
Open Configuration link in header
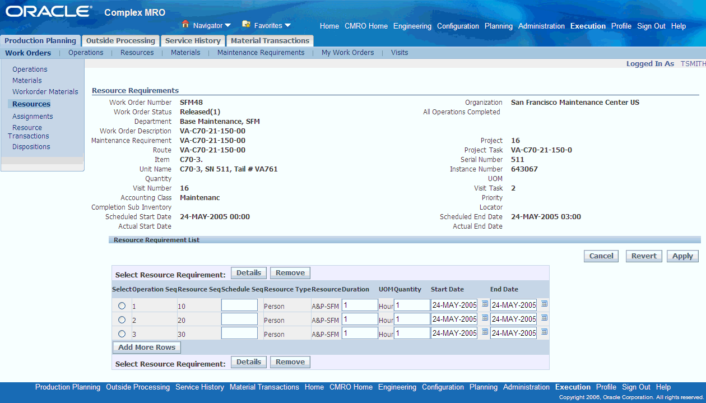click(x=458, y=26)
